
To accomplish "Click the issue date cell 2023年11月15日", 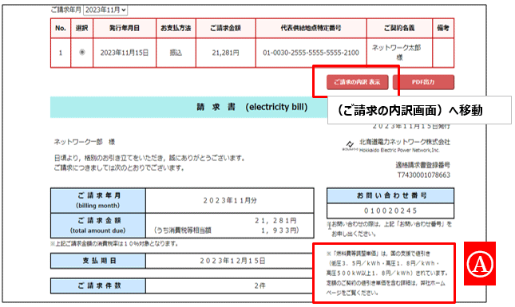I will 125,53.
